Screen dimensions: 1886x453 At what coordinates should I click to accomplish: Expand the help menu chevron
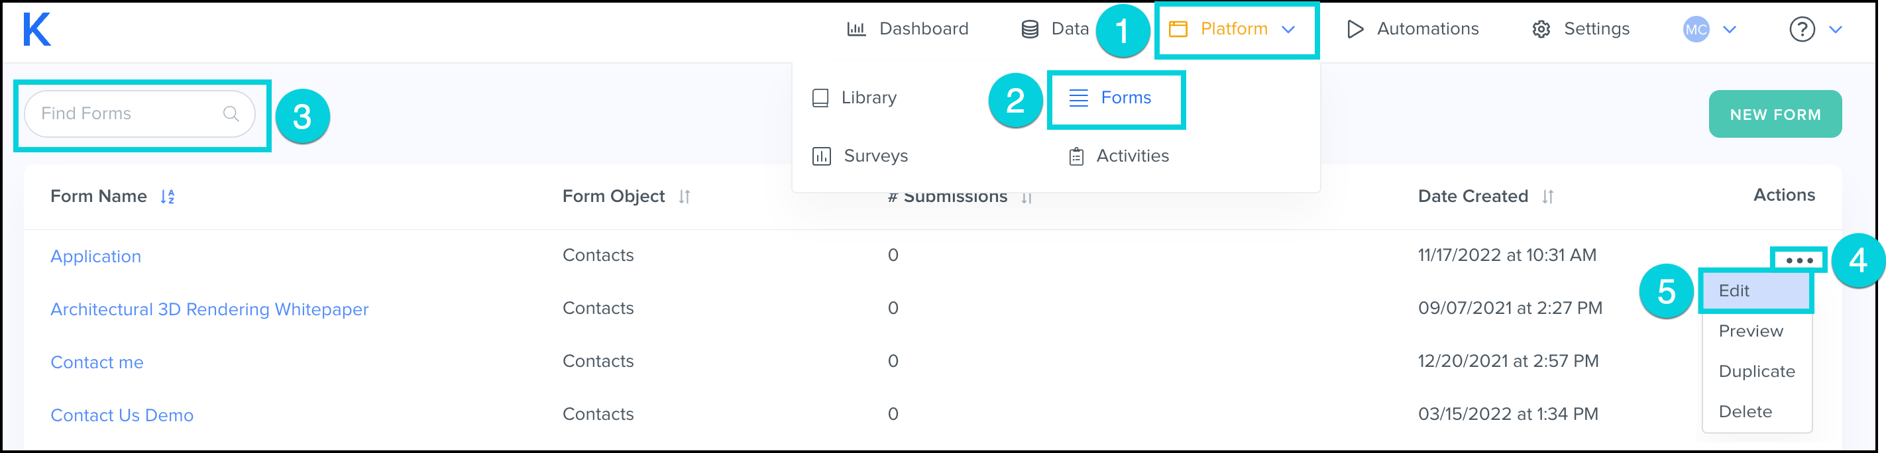tap(1835, 30)
